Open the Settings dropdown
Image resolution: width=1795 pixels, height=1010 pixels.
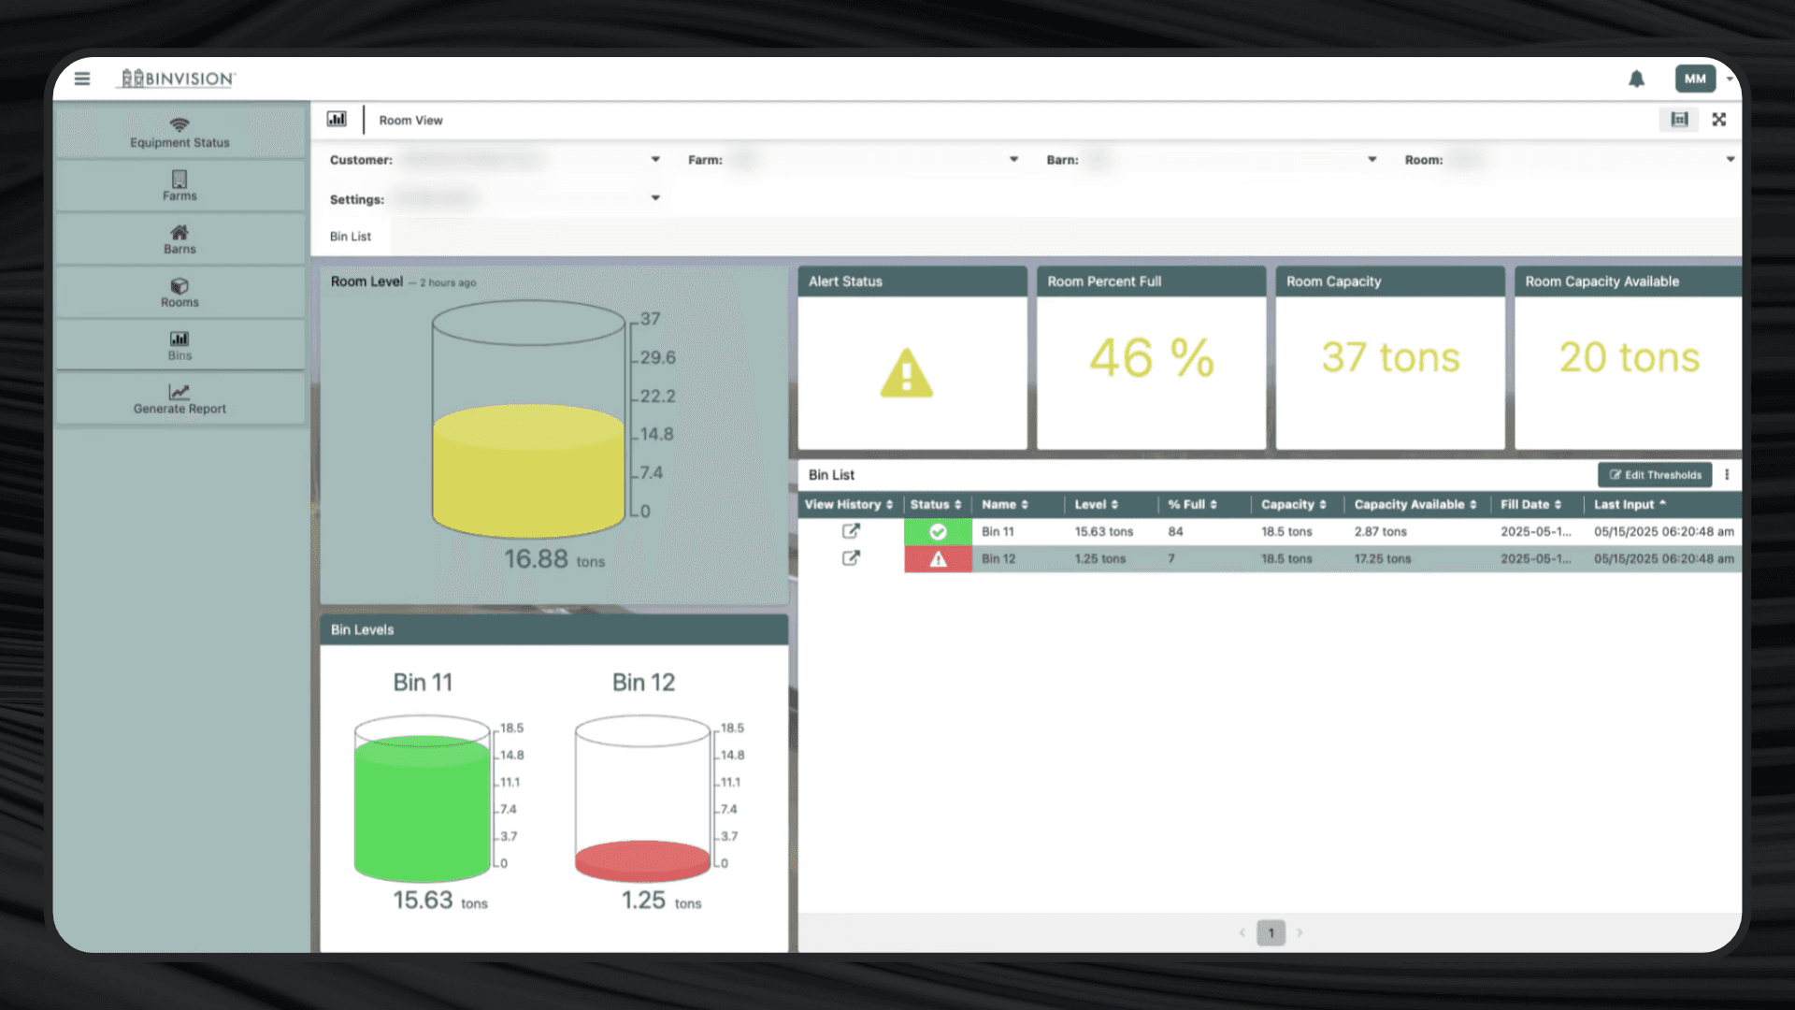click(655, 198)
